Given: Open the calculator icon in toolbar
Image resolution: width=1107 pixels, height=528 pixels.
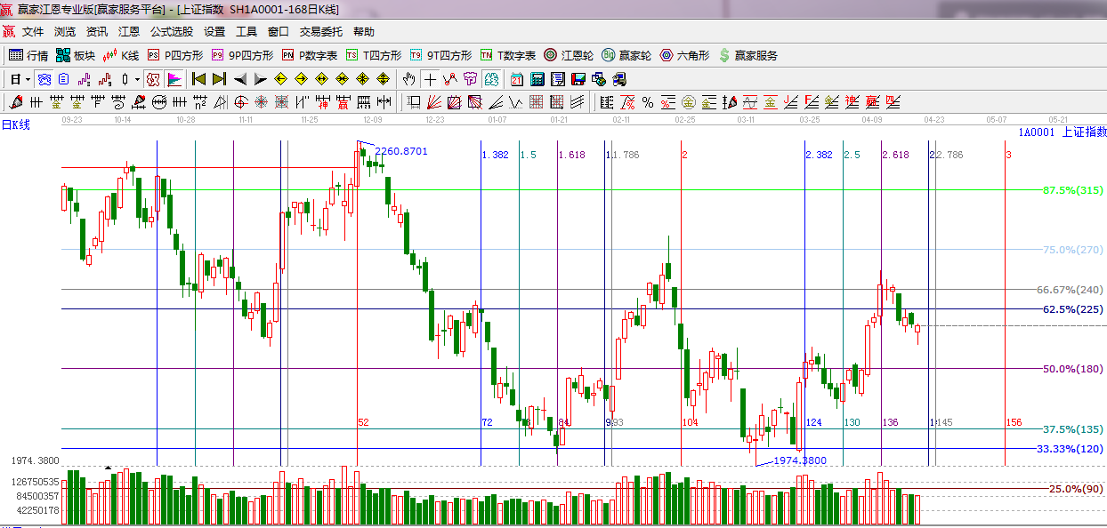Looking at the screenshot, I should [x=537, y=79].
